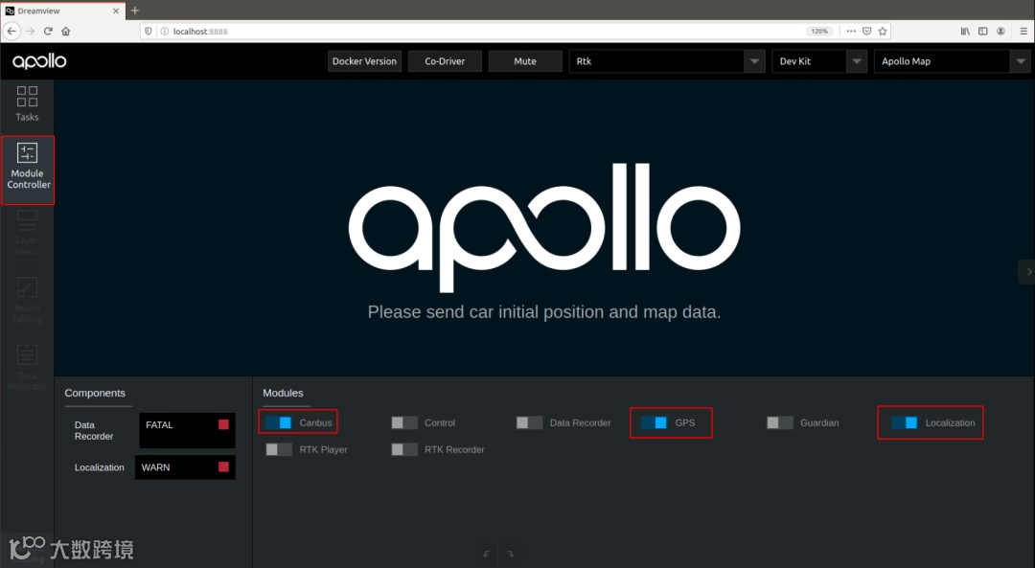
Task: Open Route Editing in the sidebar
Action: pos(27,300)
